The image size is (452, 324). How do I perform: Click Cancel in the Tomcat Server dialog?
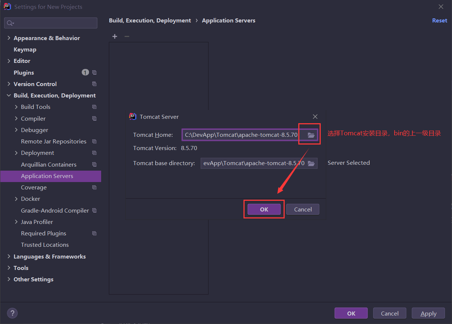pos(303,209)
